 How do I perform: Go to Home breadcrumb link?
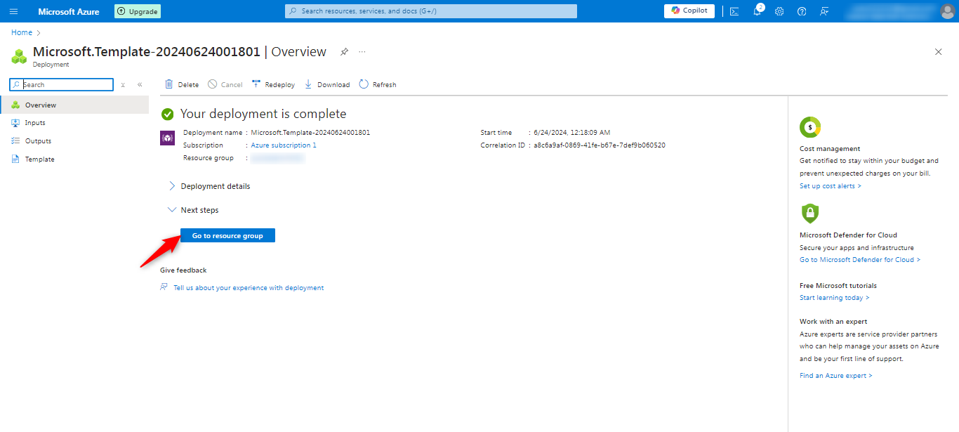[x=22, y=32]
